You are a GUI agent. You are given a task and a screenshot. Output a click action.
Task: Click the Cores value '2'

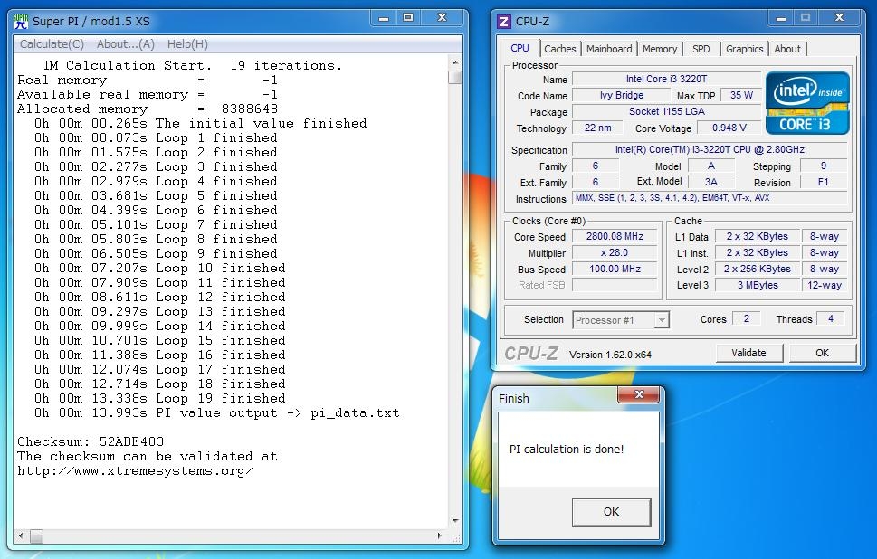tap(746, 318)
